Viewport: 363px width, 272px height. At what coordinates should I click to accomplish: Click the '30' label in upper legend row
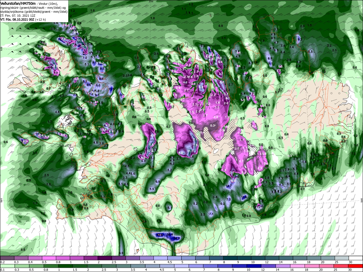pos(351,262)
